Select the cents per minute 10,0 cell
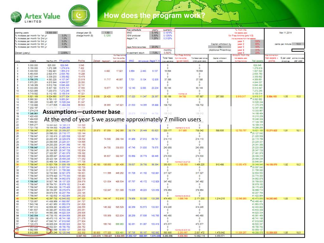Viewport: 324px width, 243px height. click(x=298, y=44)
